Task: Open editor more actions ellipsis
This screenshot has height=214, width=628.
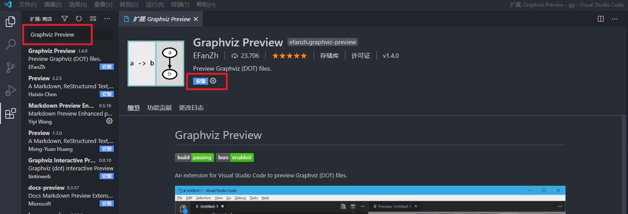Action: coord(615,19)
